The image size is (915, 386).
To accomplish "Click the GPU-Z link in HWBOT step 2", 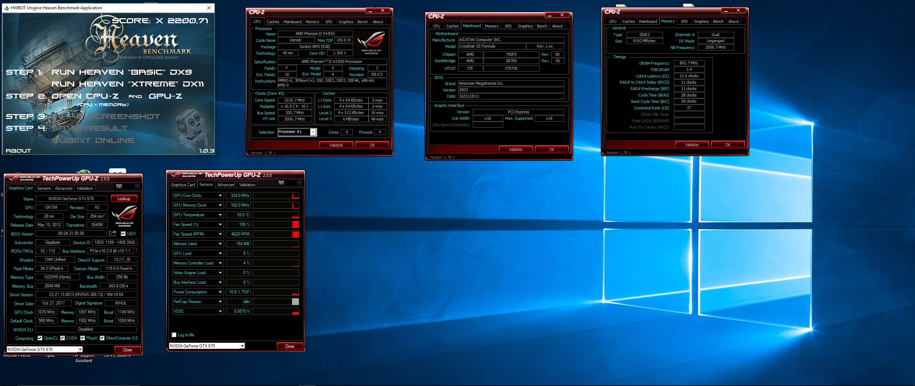I will (165, 96).
